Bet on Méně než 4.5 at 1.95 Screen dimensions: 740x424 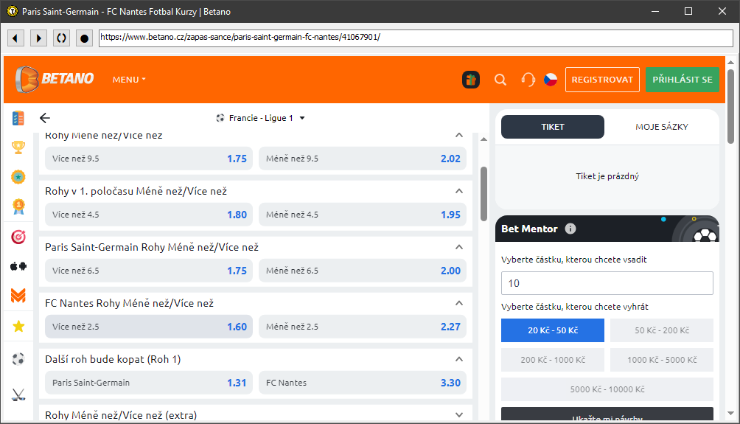(x=363, y=215)
